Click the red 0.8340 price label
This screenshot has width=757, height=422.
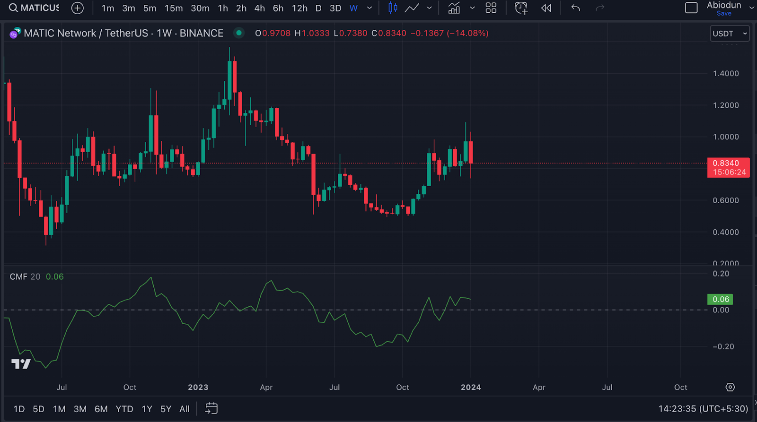click(728, 167)
